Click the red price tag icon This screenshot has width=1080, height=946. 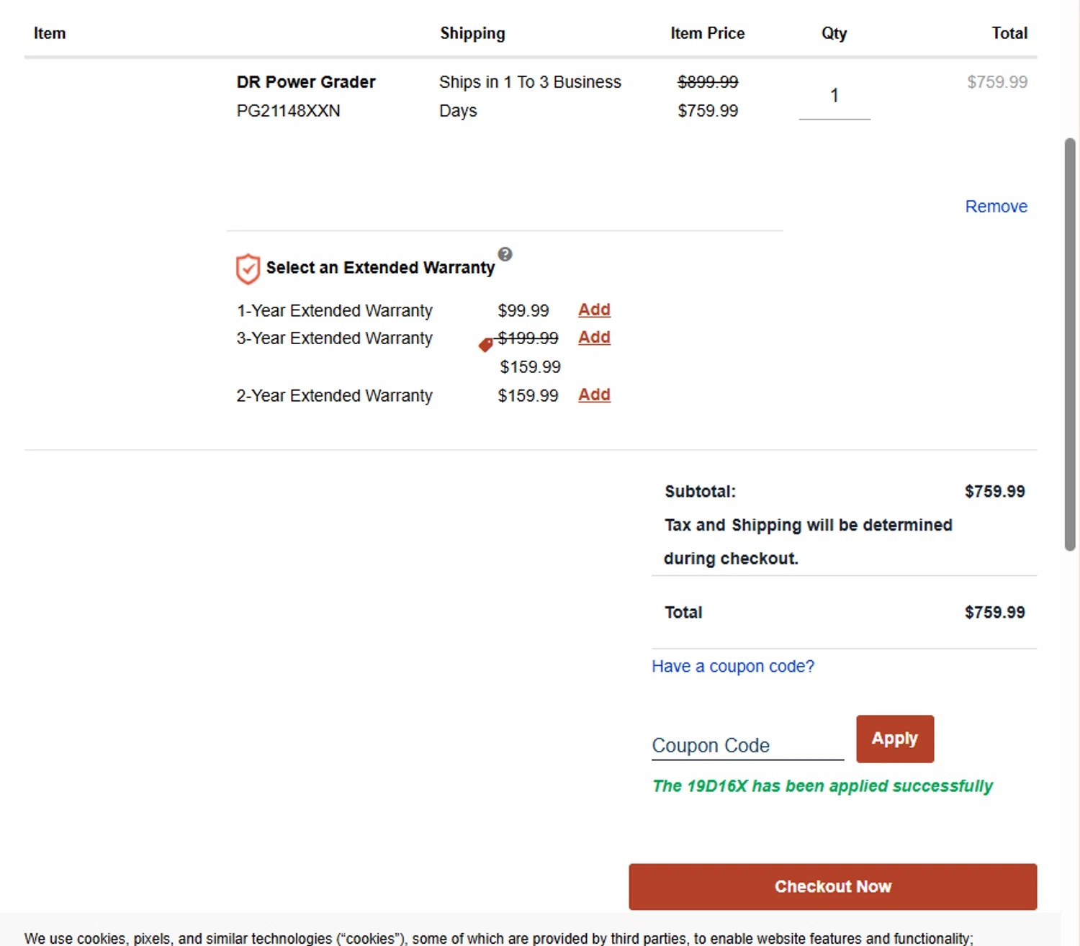pyautogui.click(x=486, y=345)
